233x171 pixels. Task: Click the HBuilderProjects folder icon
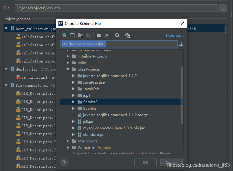coord(74,56)
